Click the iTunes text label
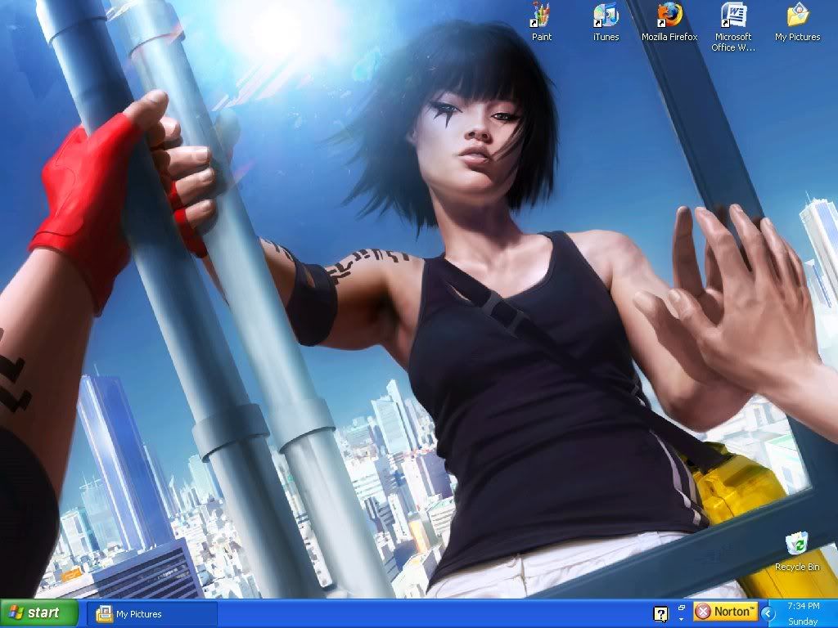Screen dimensions: 838x628 606,37
